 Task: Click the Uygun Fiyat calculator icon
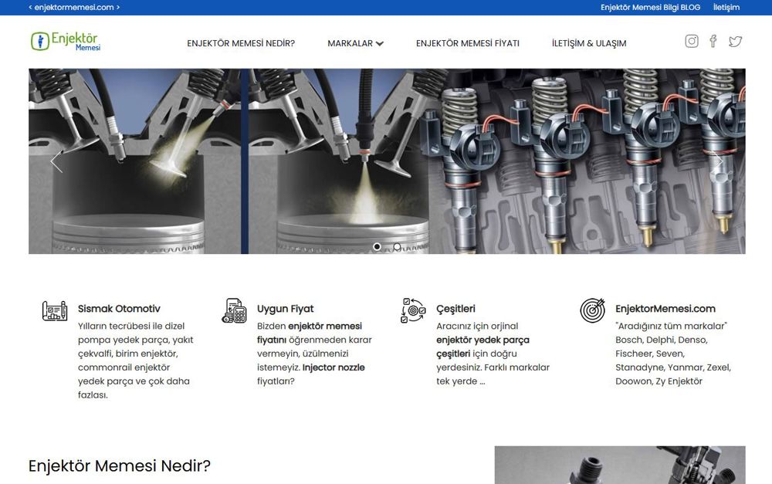[x=234, y=310]
